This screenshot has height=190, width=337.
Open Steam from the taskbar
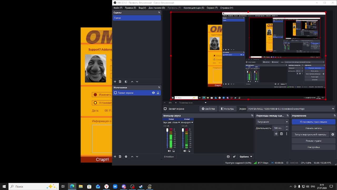[x=141, y=187]
